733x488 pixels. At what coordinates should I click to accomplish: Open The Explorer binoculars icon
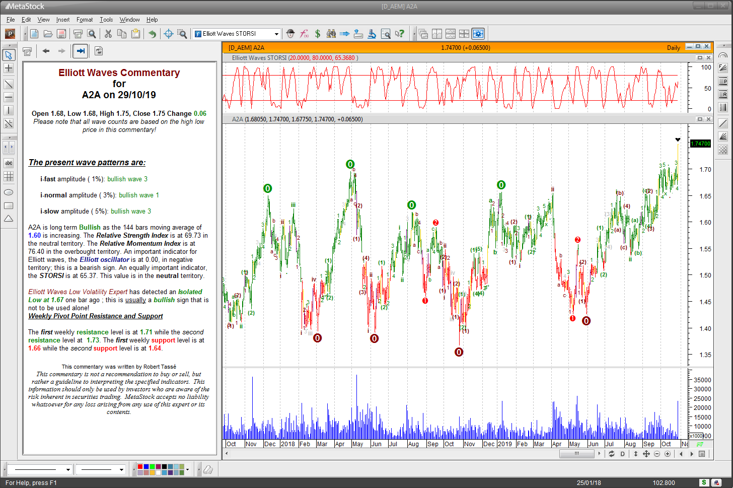point(331,34)
